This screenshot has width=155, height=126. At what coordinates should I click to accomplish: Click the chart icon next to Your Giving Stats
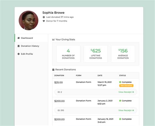coord(53,39)
